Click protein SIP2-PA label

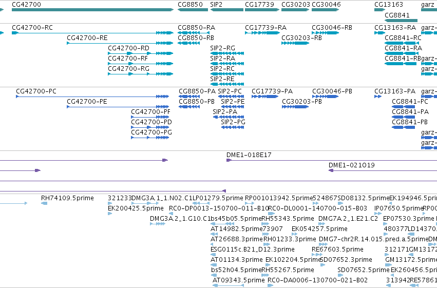point(225,112)
